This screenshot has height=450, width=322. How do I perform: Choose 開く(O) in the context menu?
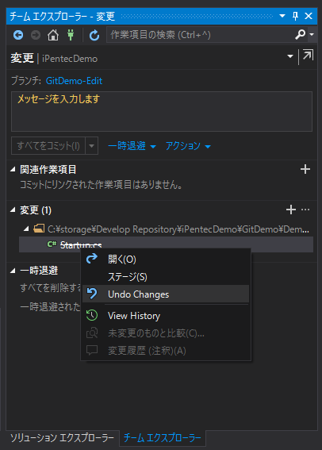click(x=166, y=260)
